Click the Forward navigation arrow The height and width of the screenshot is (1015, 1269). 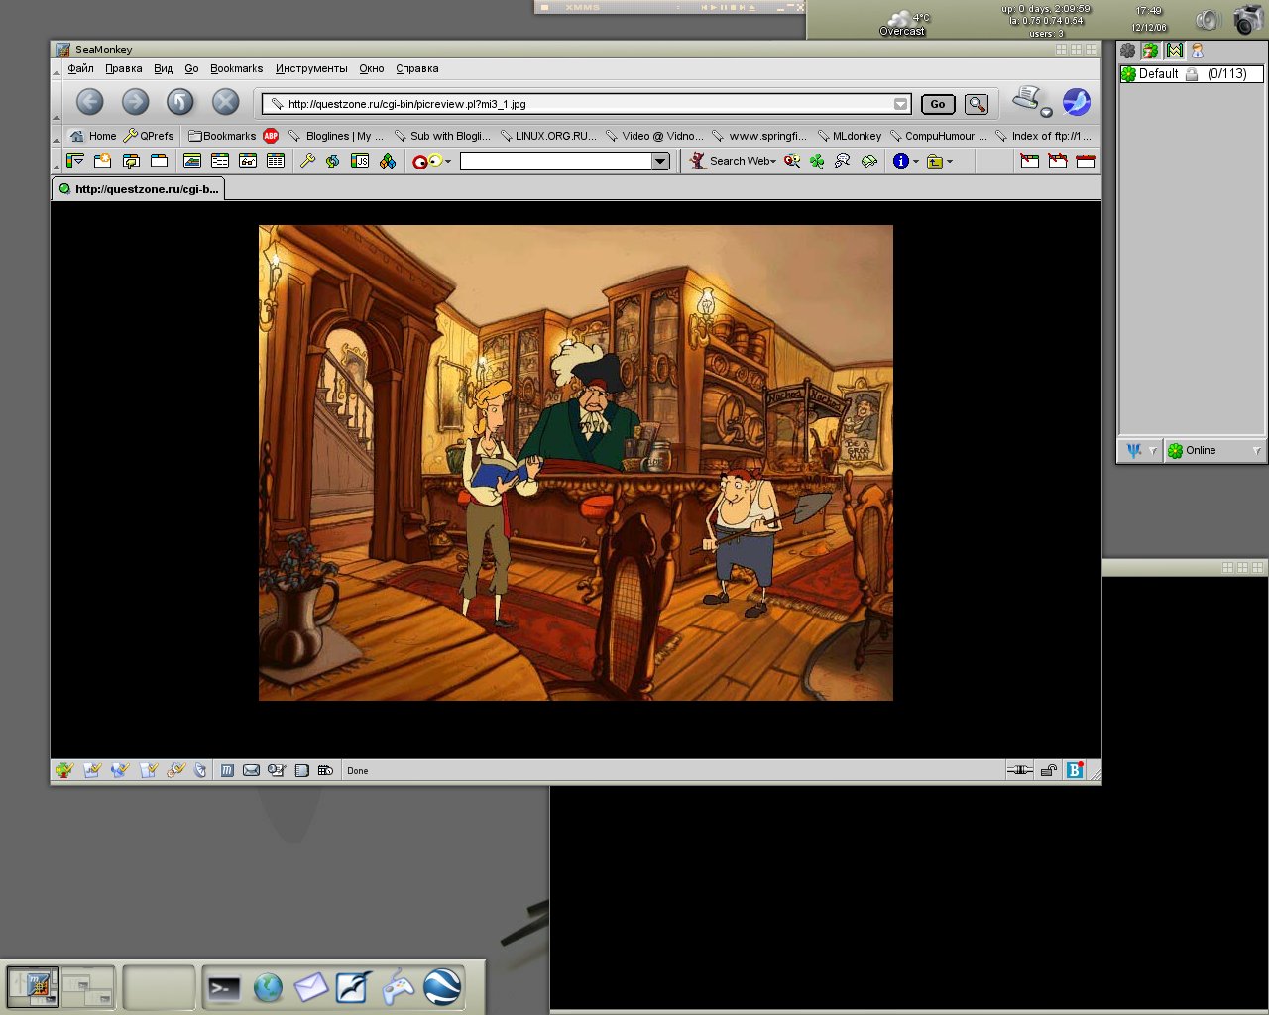tap(135, 101)
